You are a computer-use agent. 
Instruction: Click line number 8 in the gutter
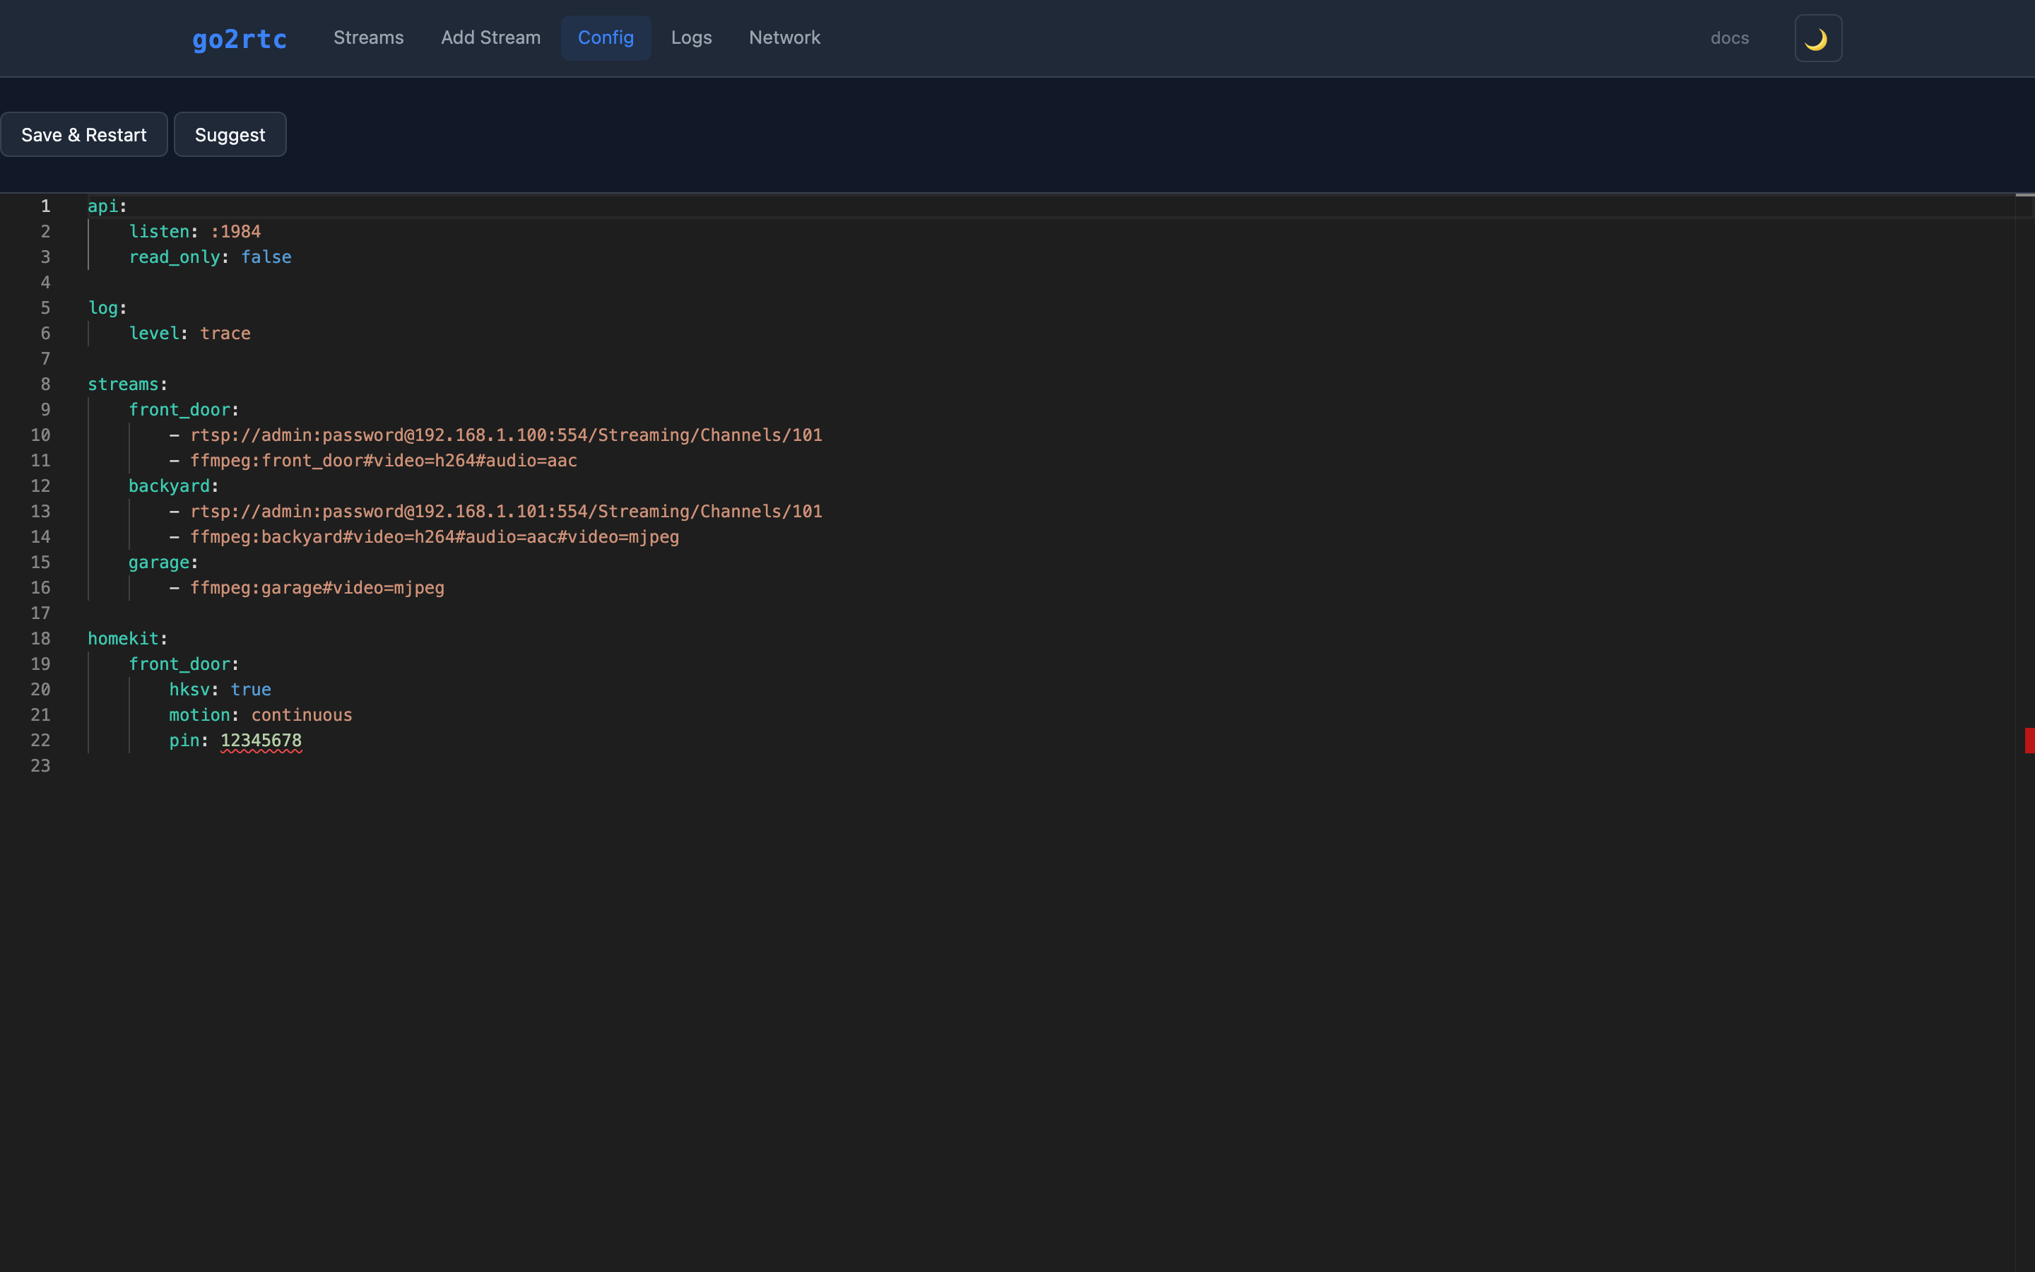tap(45, 384)
